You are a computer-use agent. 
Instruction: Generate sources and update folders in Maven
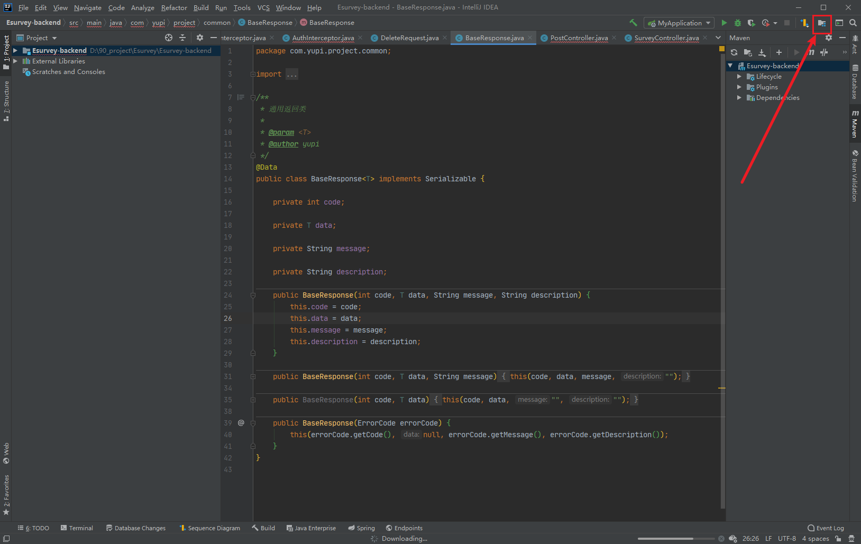(x=748, y=52)
